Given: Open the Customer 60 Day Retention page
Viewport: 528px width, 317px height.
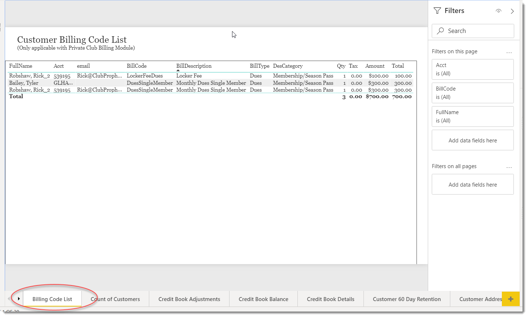Looking at the screenshot, I should [x=406, y=299].
